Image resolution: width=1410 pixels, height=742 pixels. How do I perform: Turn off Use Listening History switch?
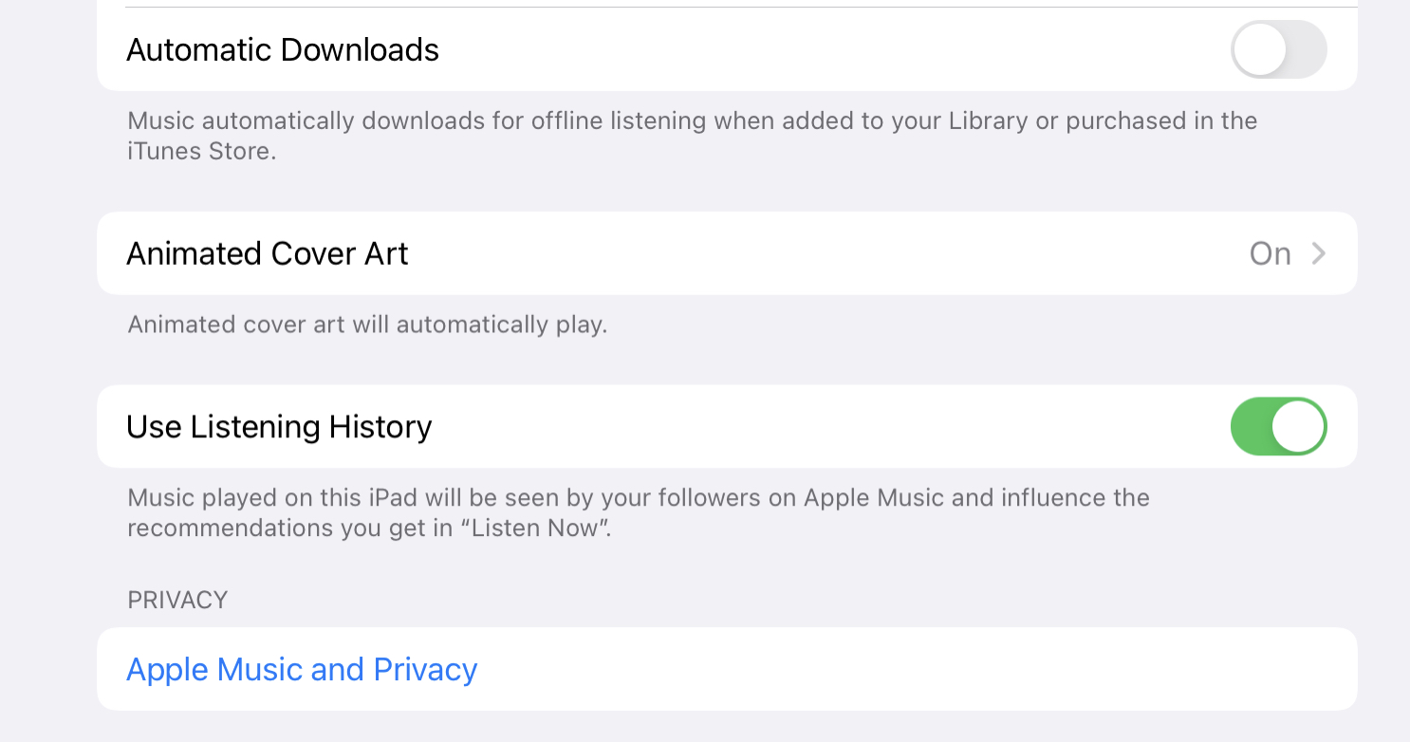(x=1277, y=426)
